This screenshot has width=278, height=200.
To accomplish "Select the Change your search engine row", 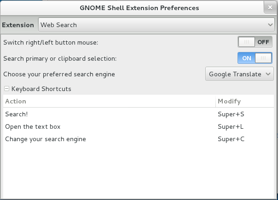I will point(46,139).
